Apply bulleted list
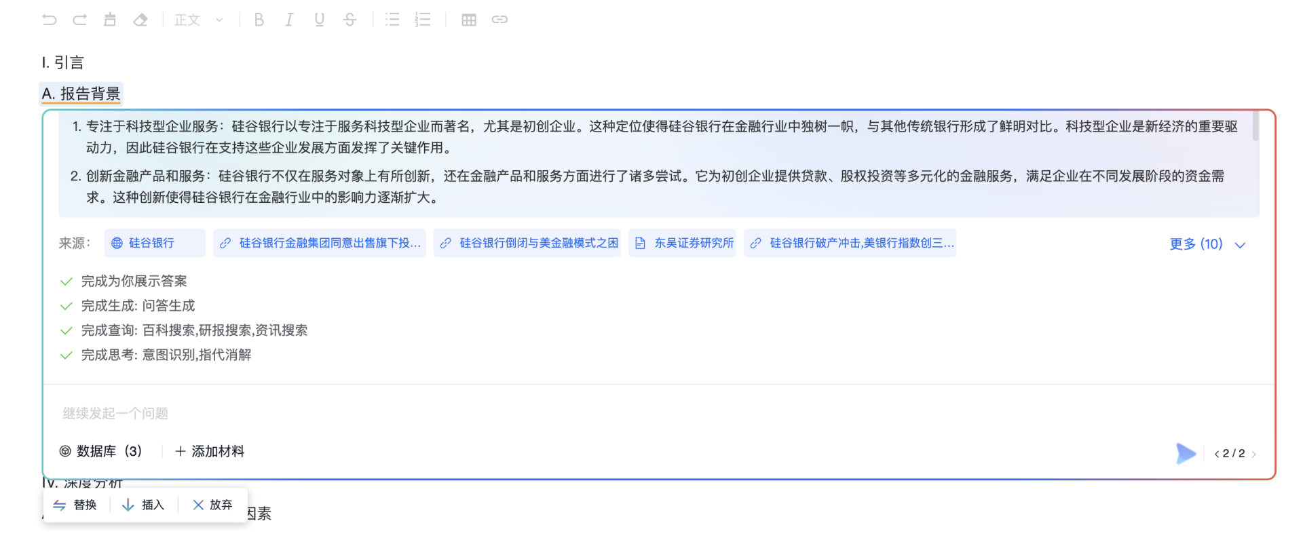Viewport: 1303px width, 540px height. 392,20
